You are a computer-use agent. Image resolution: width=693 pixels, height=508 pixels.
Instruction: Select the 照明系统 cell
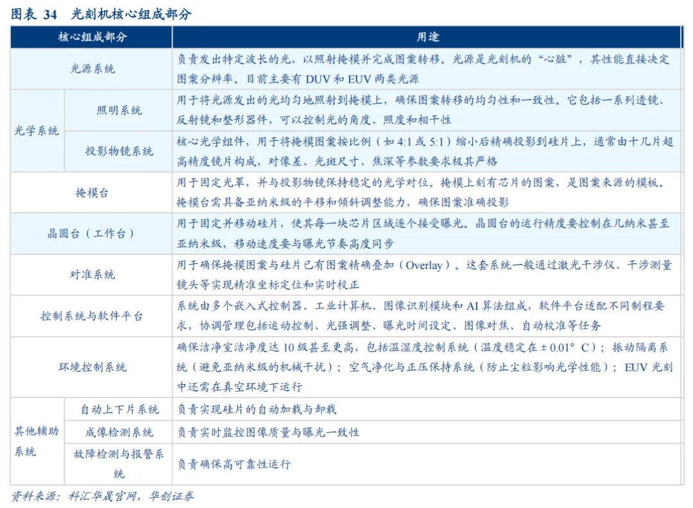119,110
